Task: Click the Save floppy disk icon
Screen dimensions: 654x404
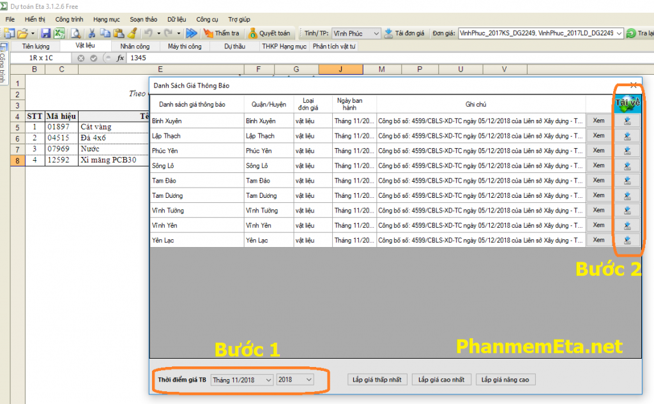Action: coord(46,33)
